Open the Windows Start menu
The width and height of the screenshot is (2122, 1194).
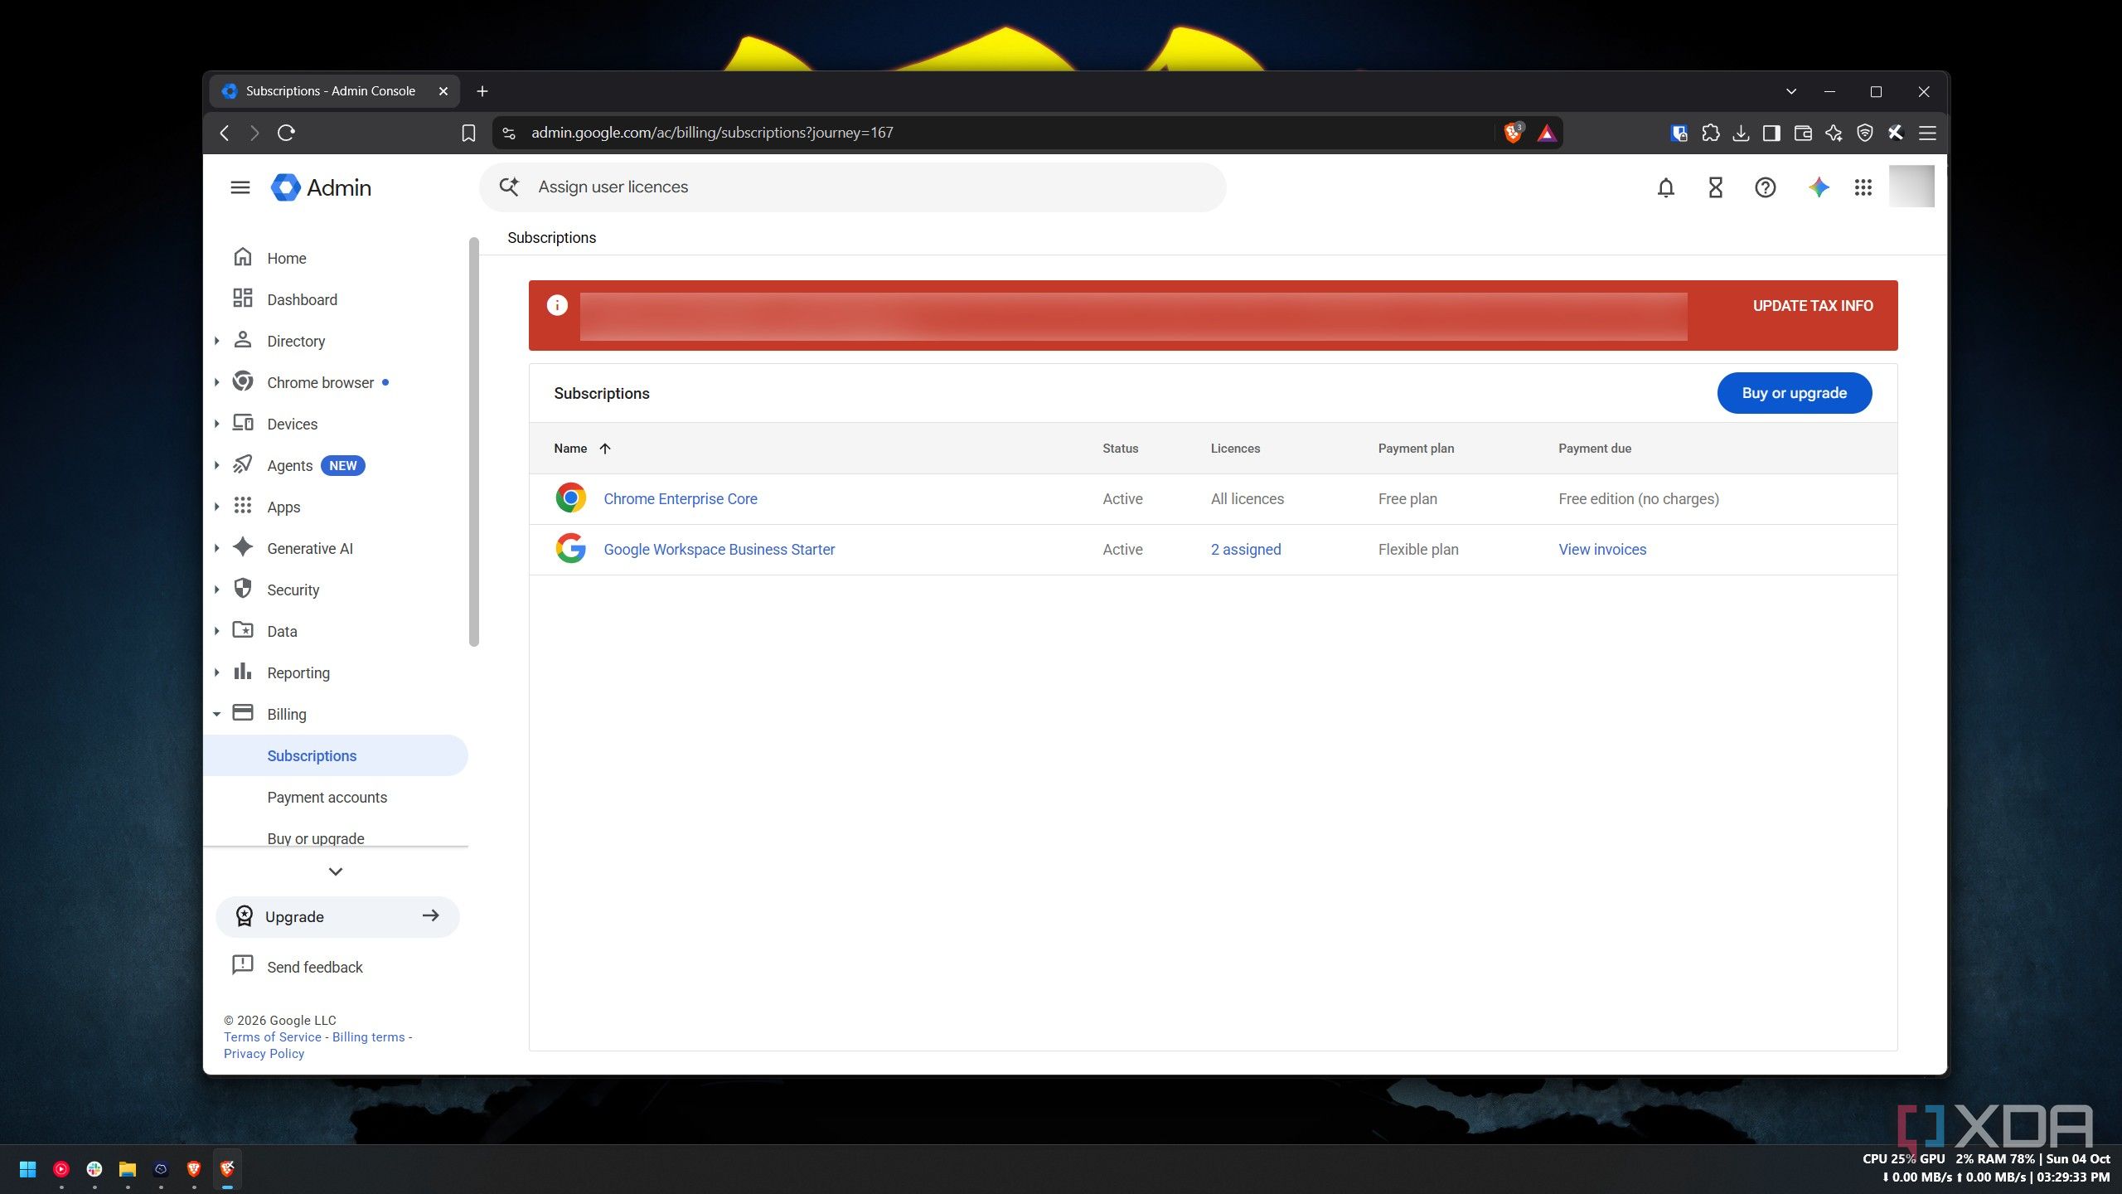[27, 1169]
